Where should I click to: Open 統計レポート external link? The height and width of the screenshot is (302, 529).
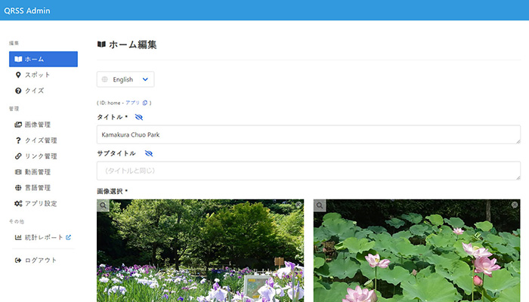43,237
